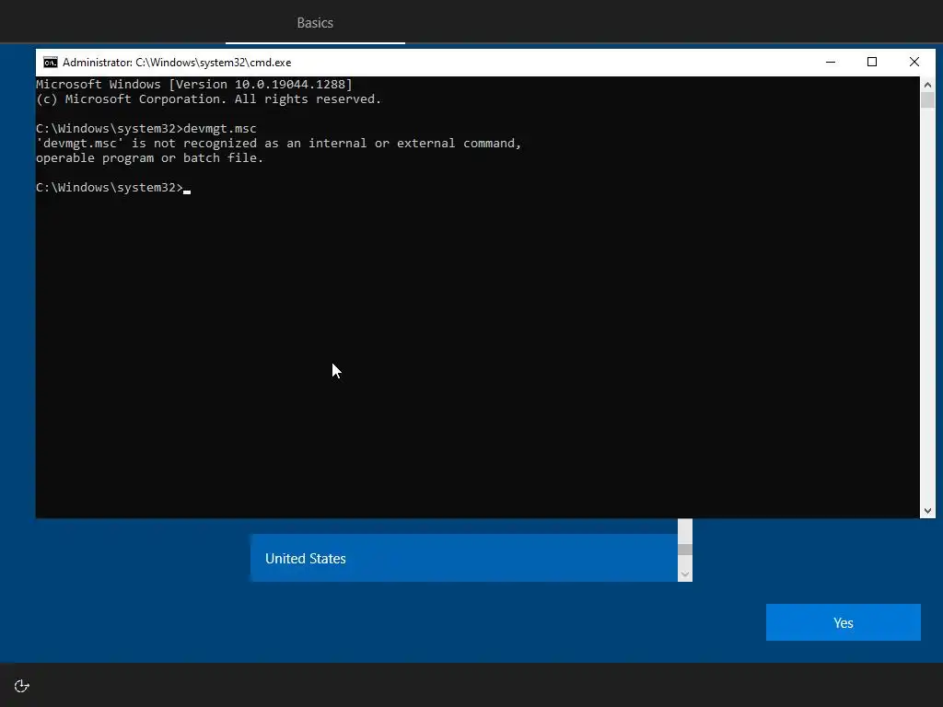The image size is (943, 707).
Task: Click the Microsoft Corporation copyright line
Action: (209, 99)
